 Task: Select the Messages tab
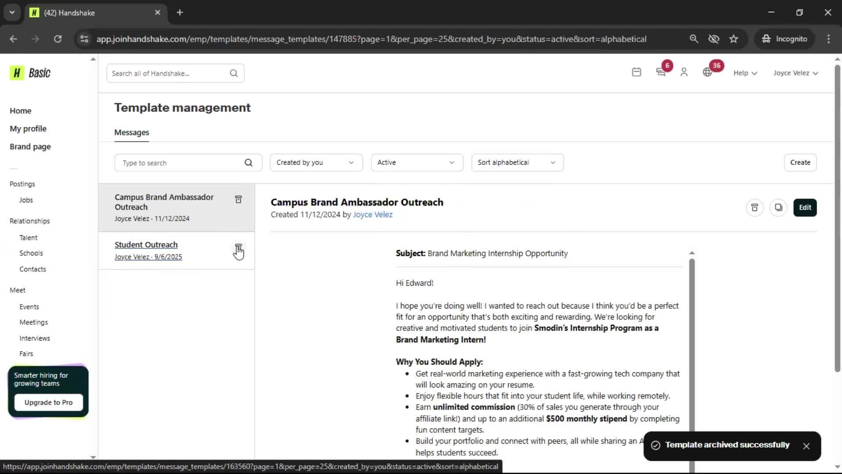(132, 133)
